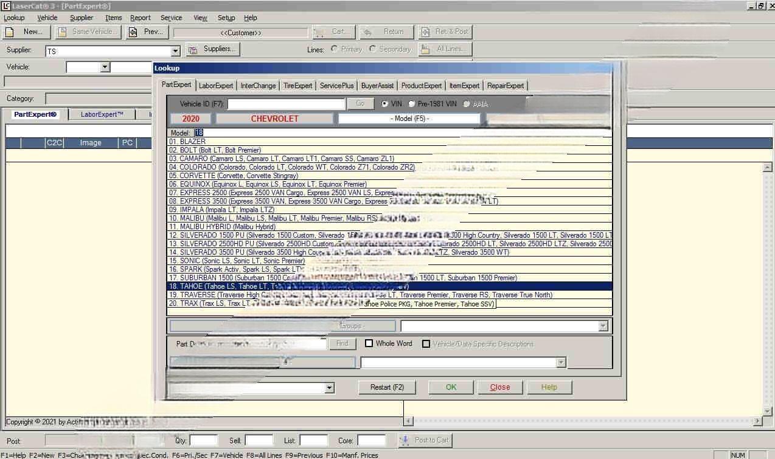Click the Ret. & Post toolbar button
This screenshot has width=775, height=459.
point(445,32)
